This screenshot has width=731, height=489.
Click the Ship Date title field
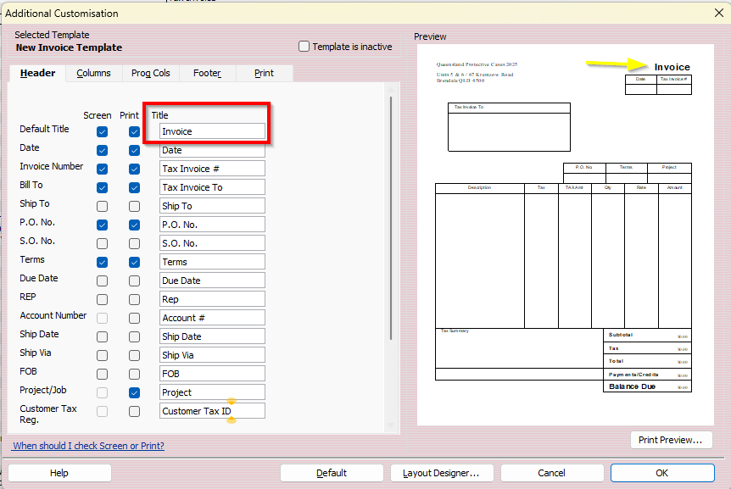click(212, 336)
